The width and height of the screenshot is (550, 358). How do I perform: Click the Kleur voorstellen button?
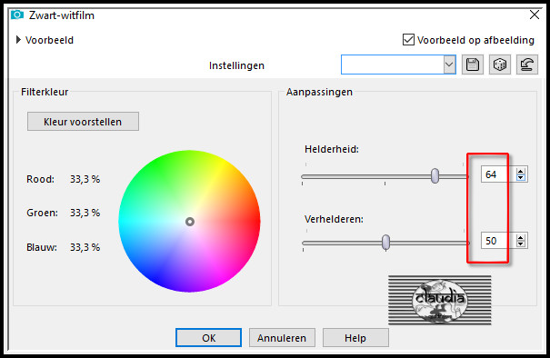pos(83,122)
